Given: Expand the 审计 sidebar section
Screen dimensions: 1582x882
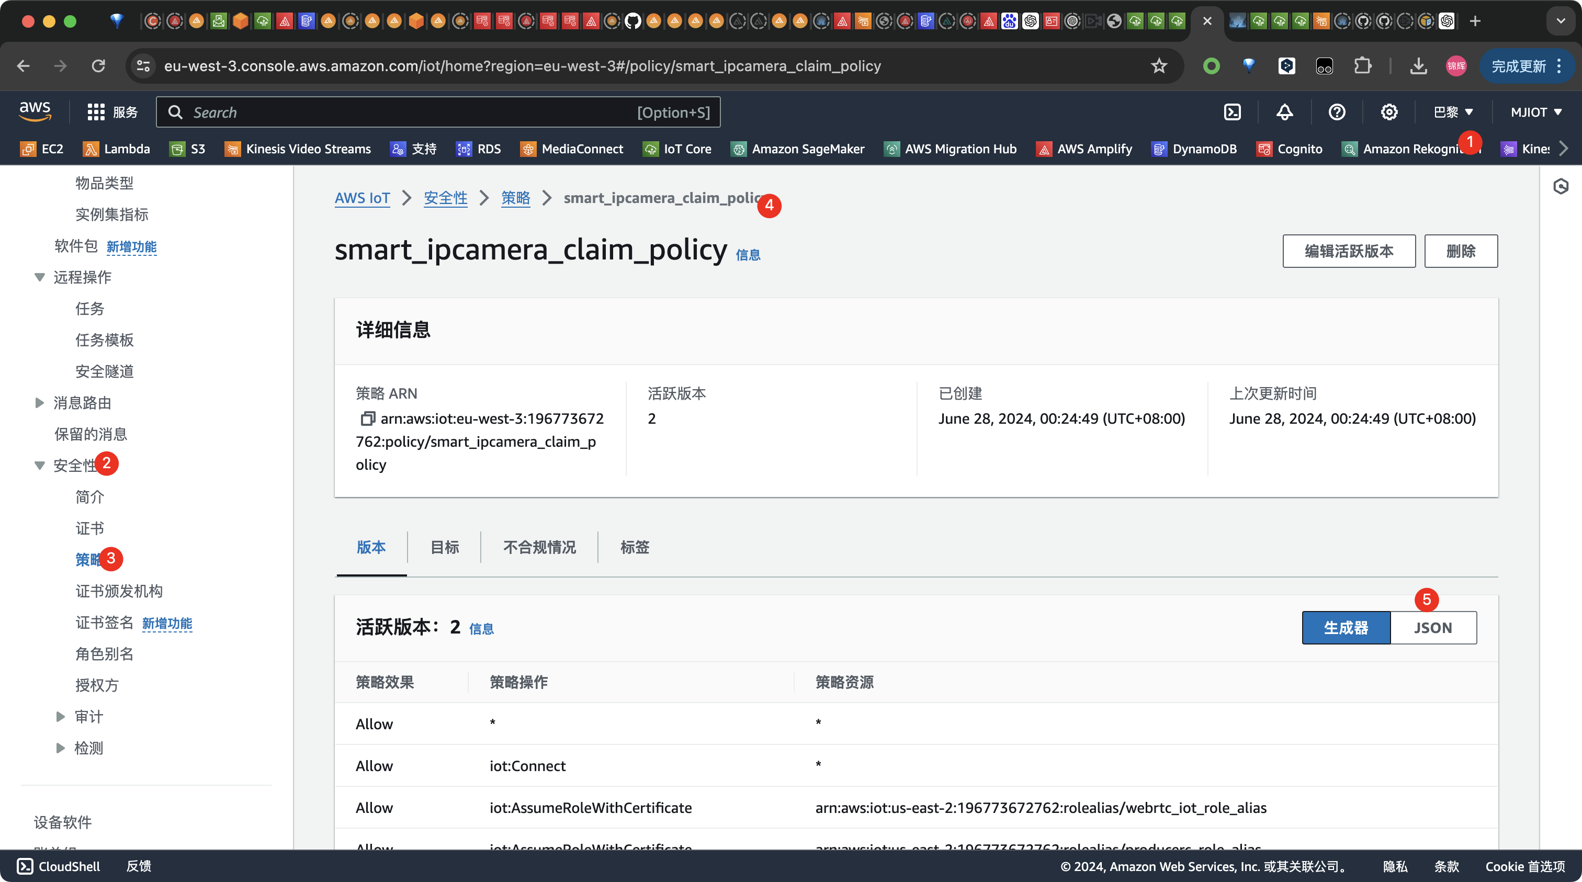Looking at the screenshot, I should pos(60,717).
